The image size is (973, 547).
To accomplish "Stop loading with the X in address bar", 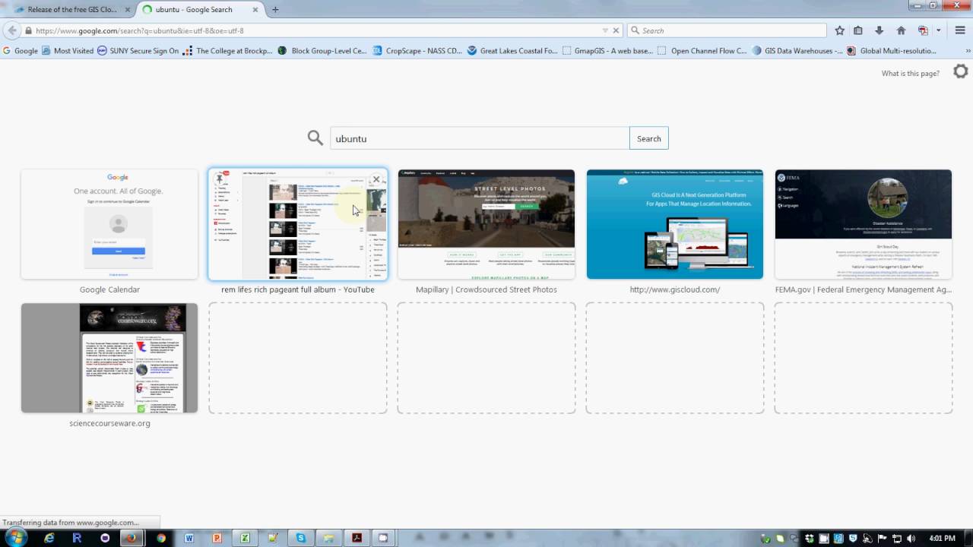I will (x=616, y=30).
